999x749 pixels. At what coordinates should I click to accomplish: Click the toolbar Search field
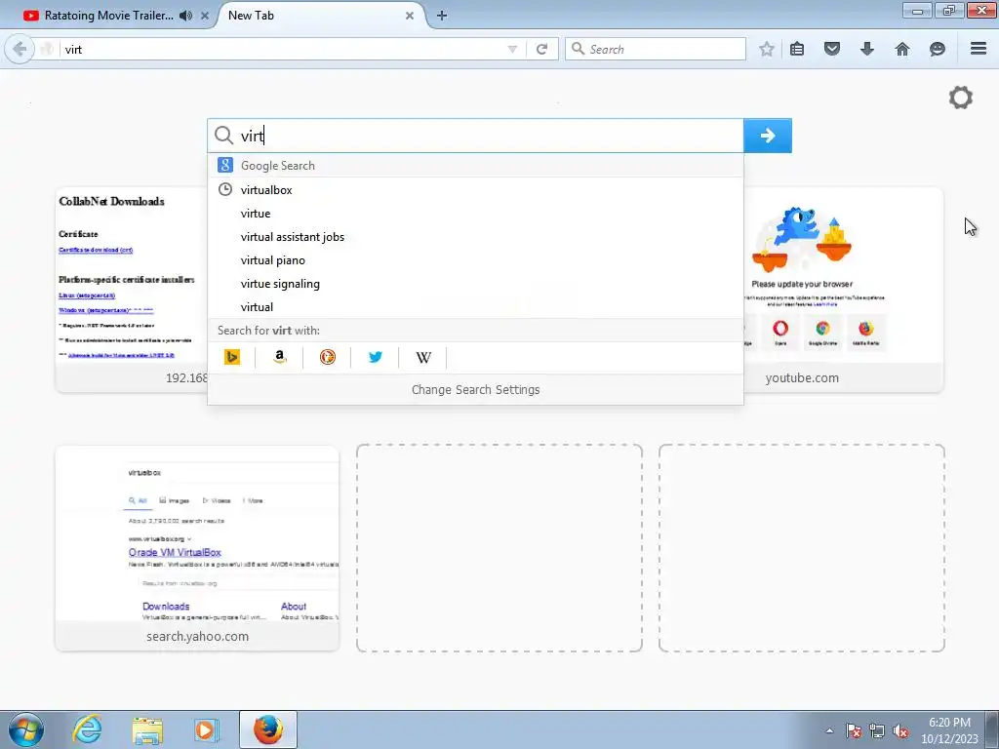click(x=655, y=49)
